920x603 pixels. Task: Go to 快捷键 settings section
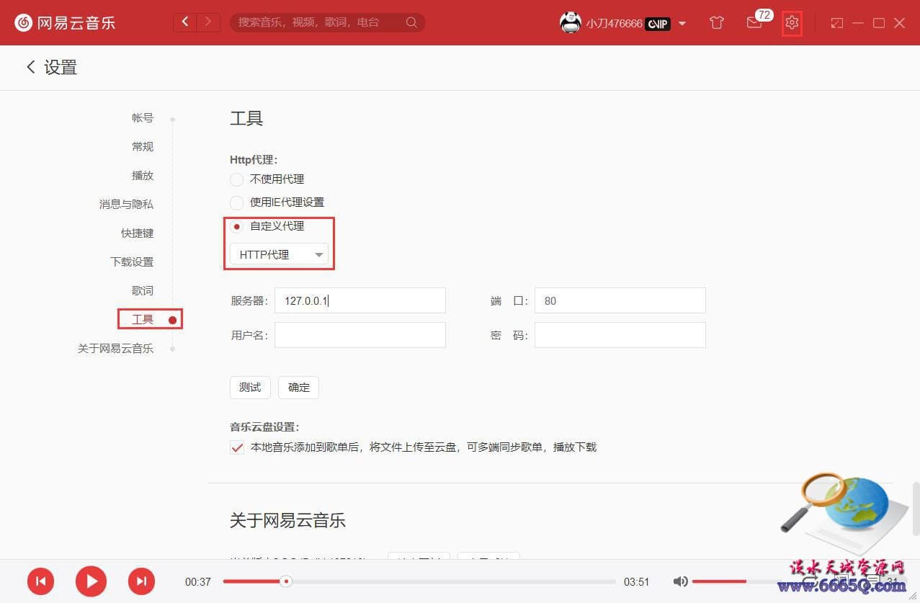[x=137, y=233]
